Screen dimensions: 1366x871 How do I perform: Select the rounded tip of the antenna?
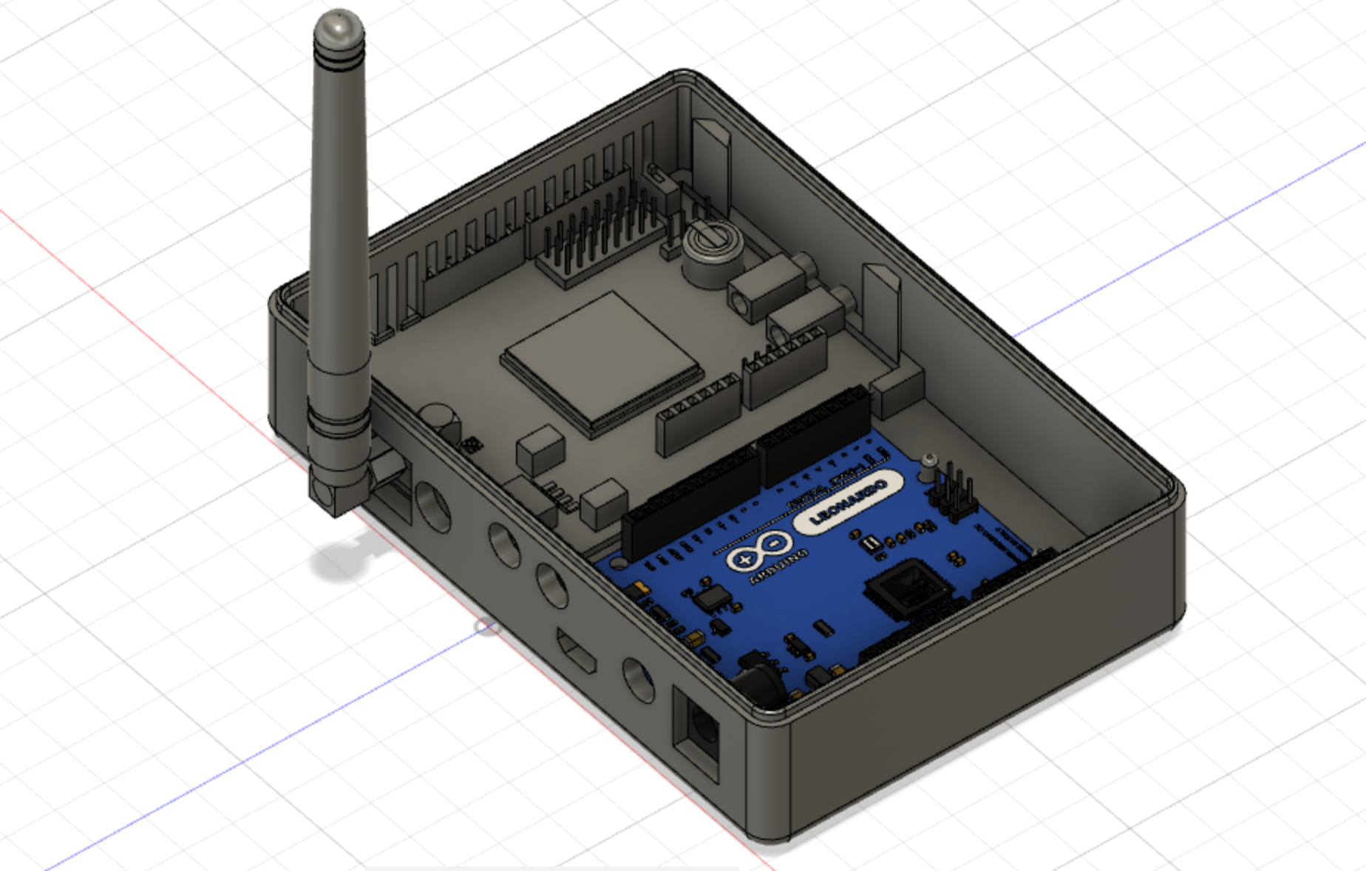[x=339, y=26]
